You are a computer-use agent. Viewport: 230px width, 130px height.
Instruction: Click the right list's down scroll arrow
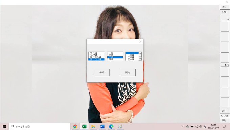pyautogui.click(x=140, y=59)
